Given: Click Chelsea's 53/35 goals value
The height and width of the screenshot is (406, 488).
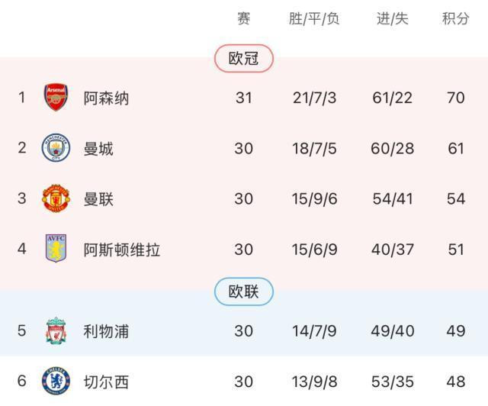Looking at the screenshot, I should click(393, 382).
